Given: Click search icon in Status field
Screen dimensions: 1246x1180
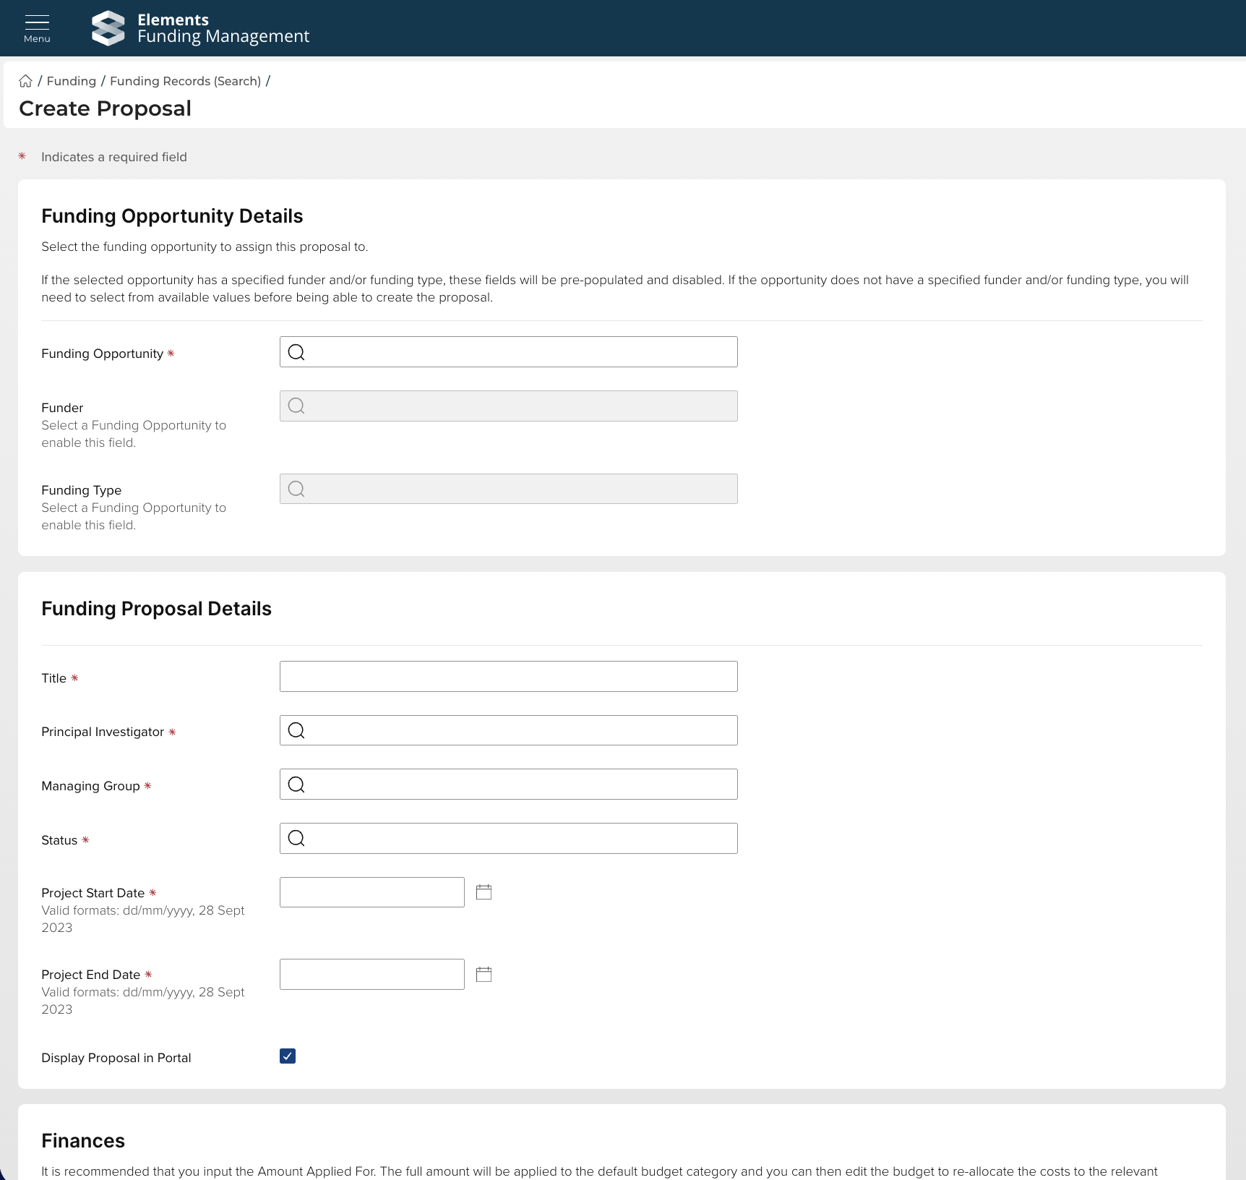Looking at the screenshot, I should pos(296,839).
